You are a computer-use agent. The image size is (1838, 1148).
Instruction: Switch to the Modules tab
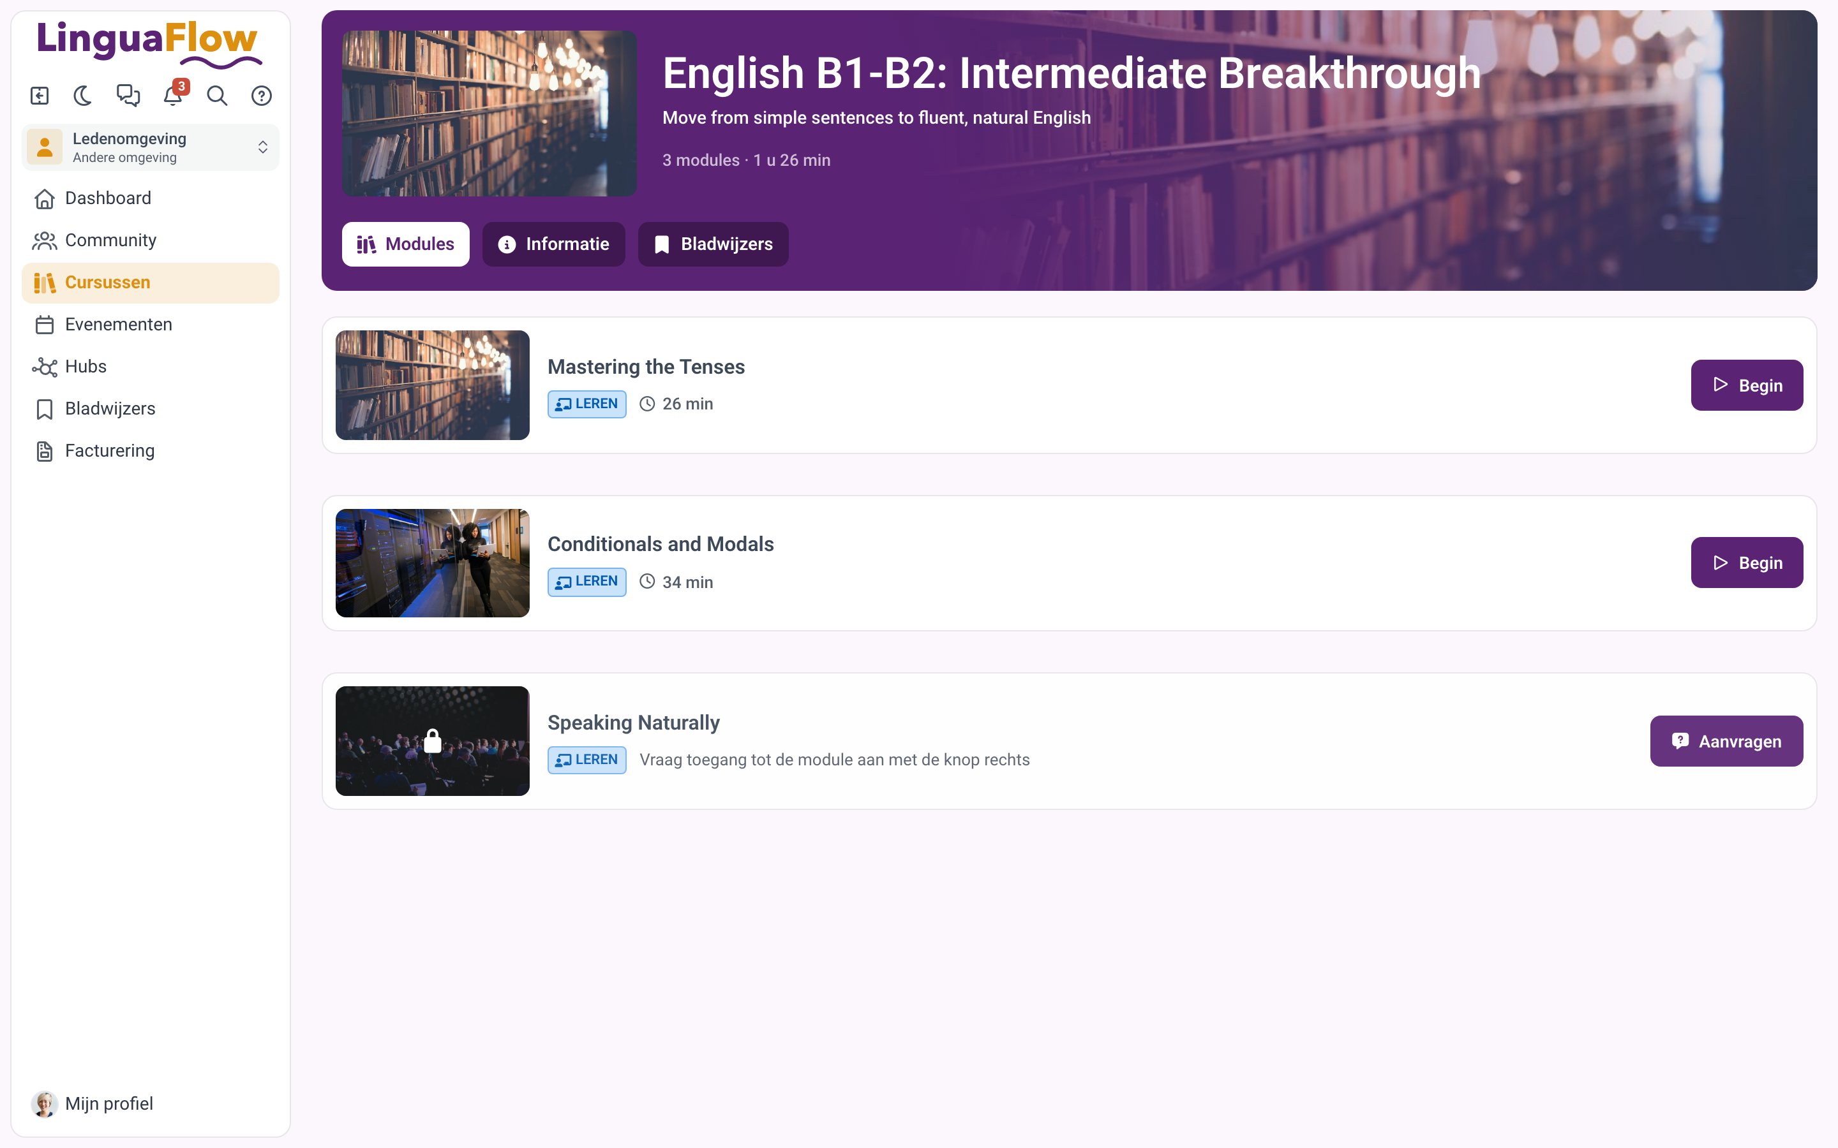(x=406, y=244)
